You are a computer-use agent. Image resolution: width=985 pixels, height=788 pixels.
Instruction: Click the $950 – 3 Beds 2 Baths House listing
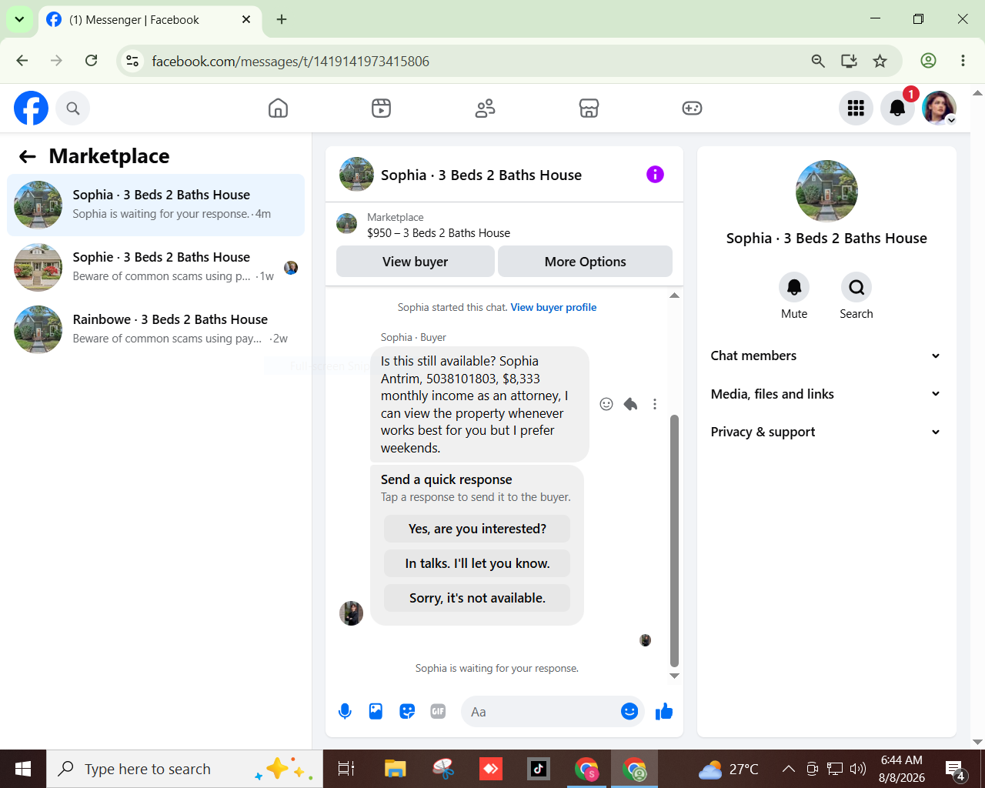[x=439, y=233]
